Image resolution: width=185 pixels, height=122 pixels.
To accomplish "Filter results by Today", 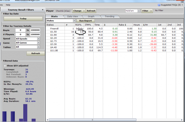I will coord(23,19).
